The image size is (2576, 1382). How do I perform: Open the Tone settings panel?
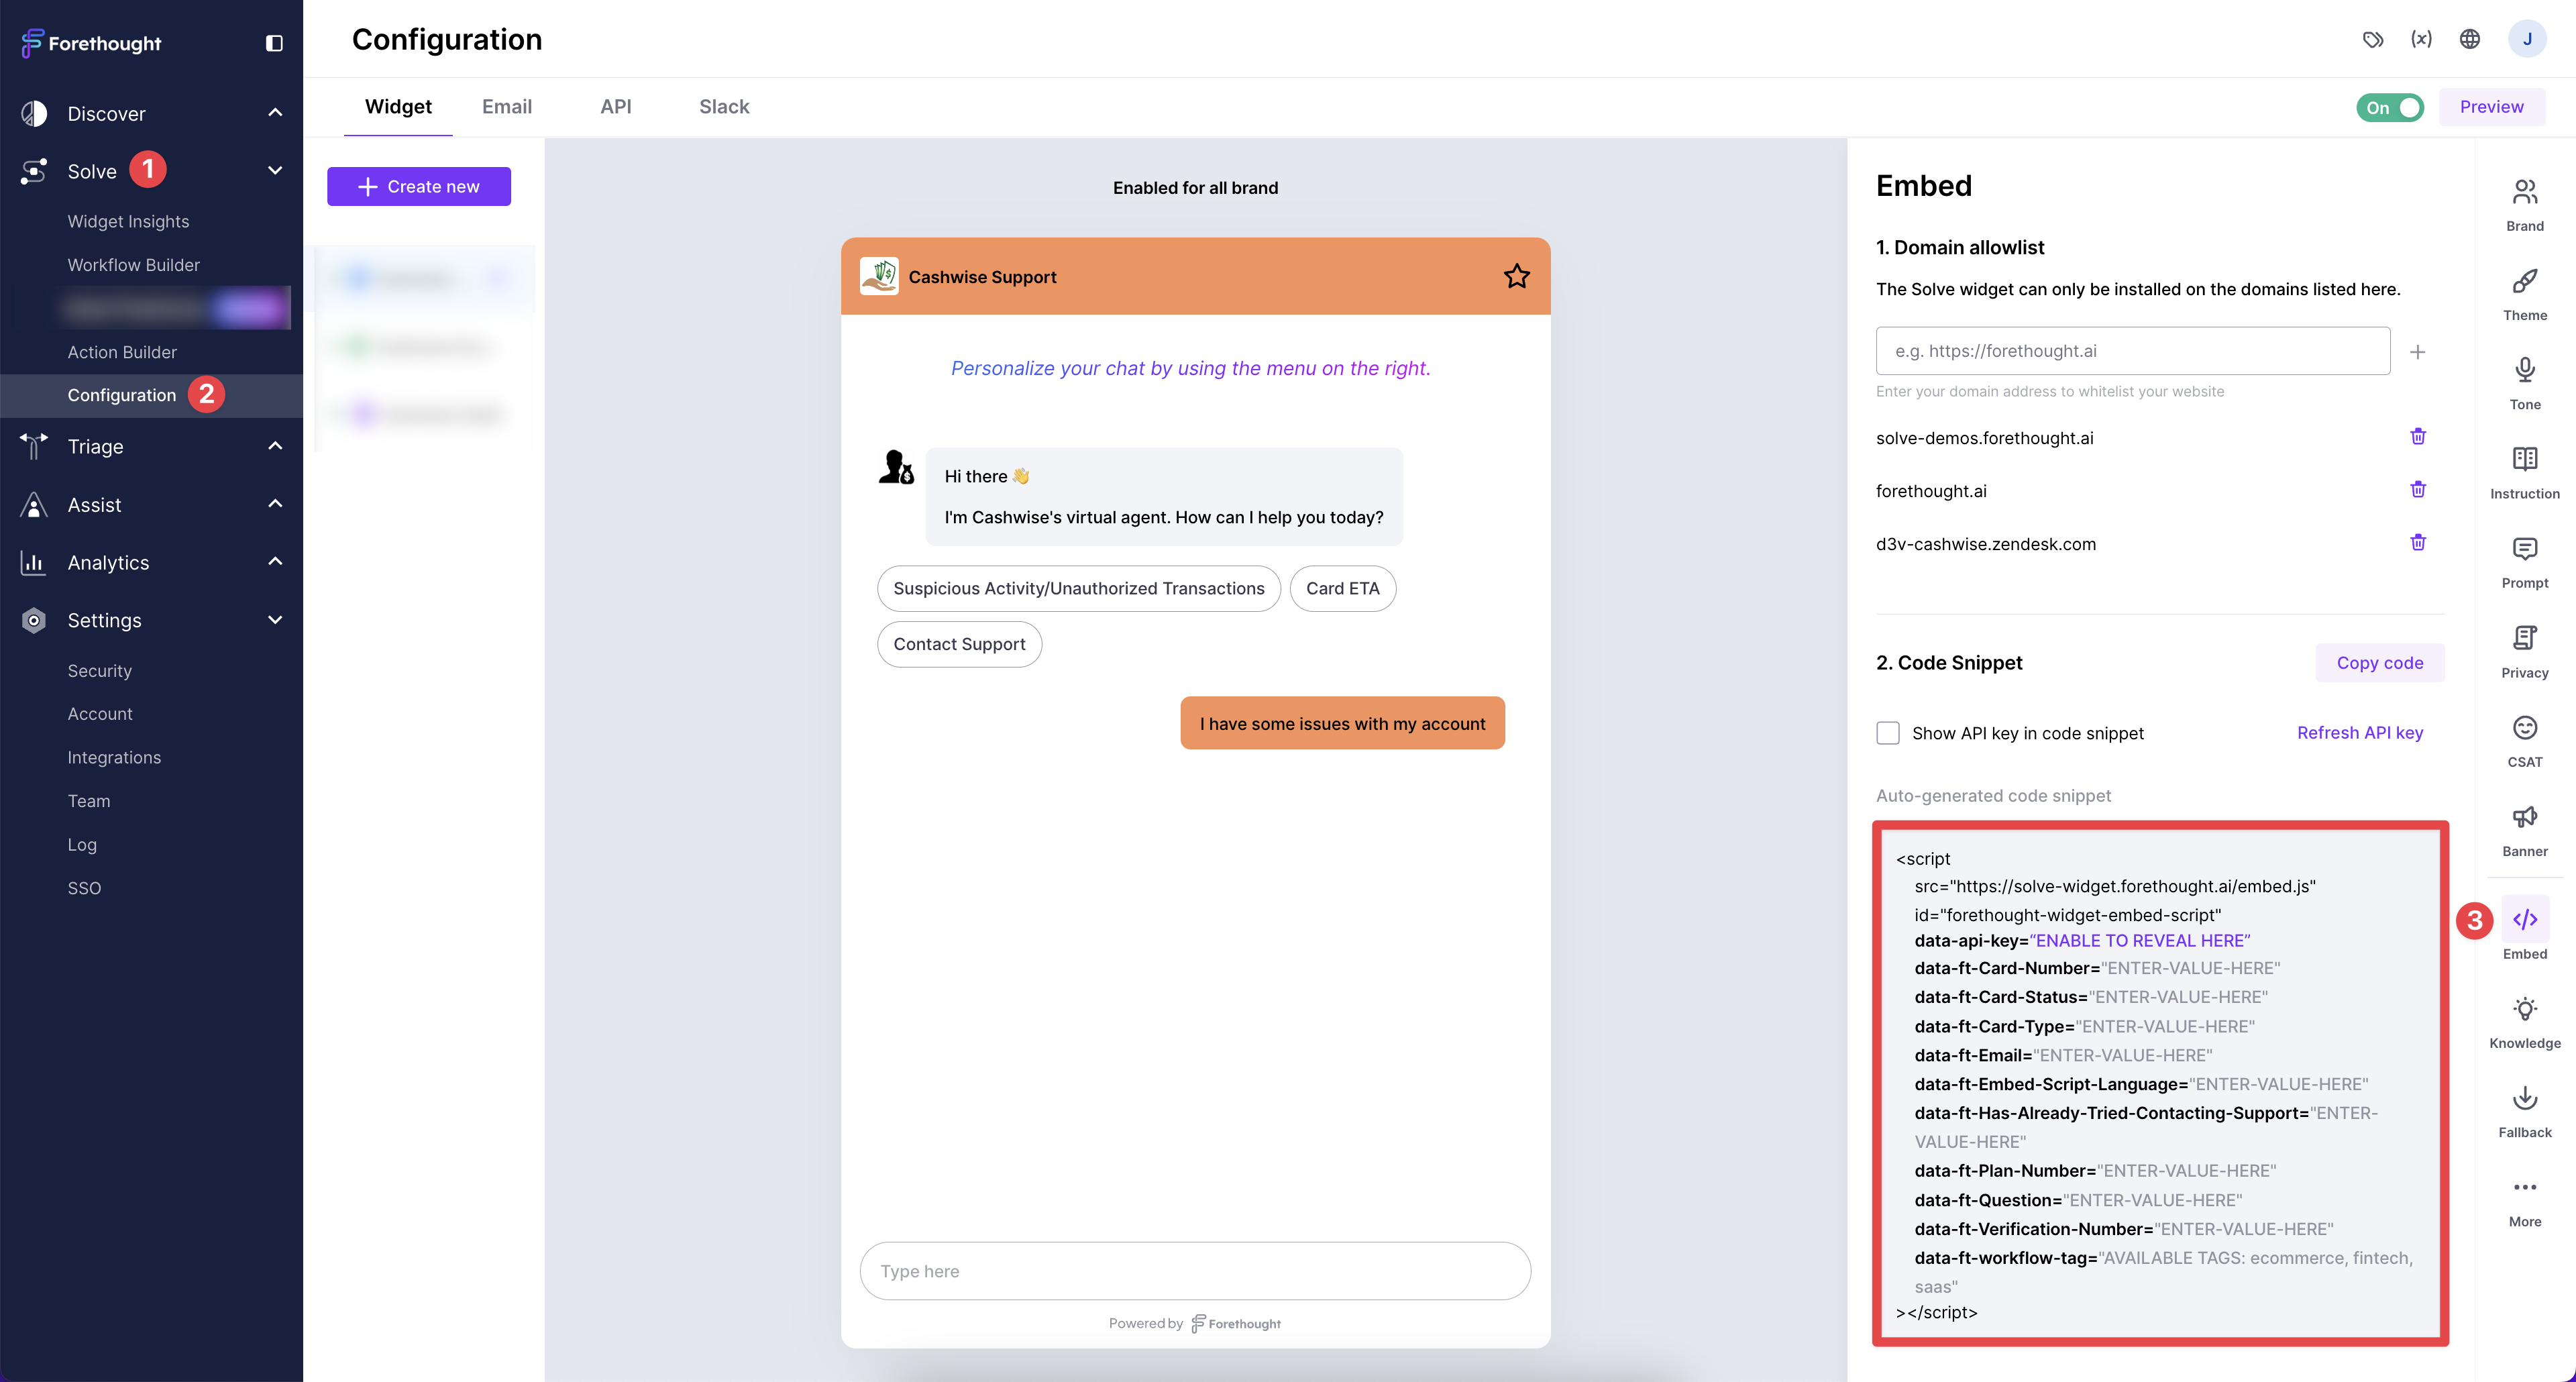(x=2525, y=383)
